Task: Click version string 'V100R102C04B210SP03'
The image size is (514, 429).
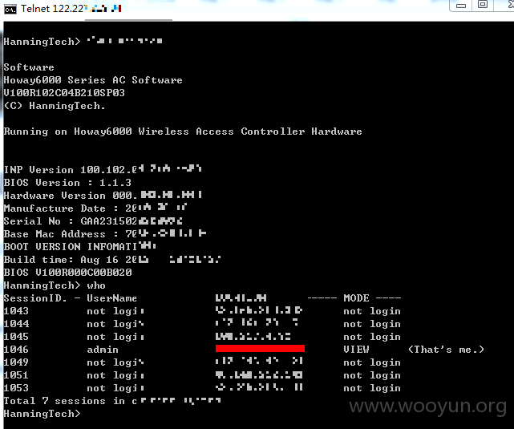Action: tap(64, 93)
